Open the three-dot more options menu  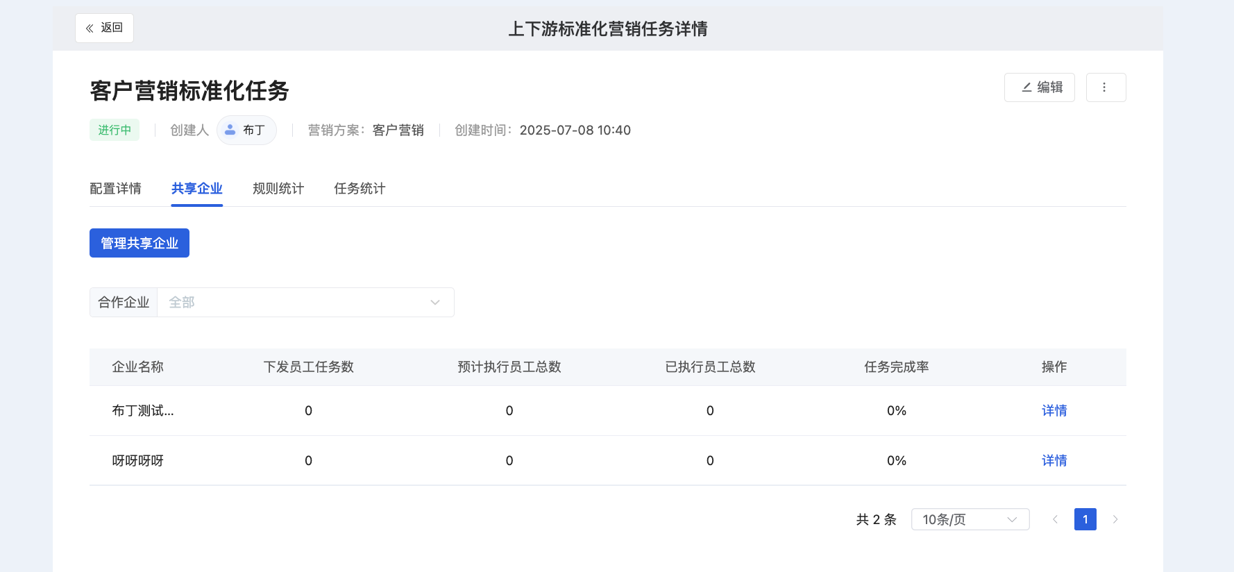tap(1106, 87)
